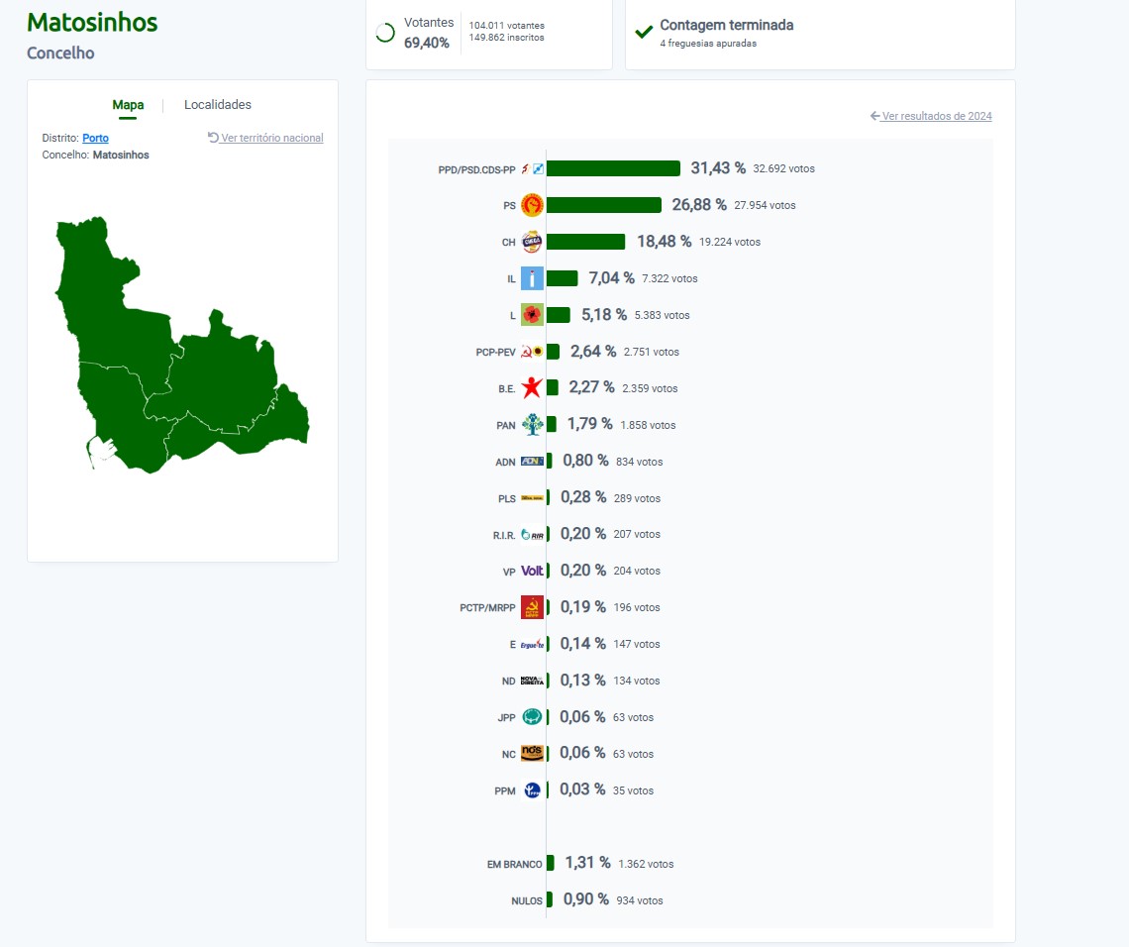The height and width of the screenshot is (947, 1129).
Task: Click the Chega (CH) party logo
Action: click(x=532, y=242)
